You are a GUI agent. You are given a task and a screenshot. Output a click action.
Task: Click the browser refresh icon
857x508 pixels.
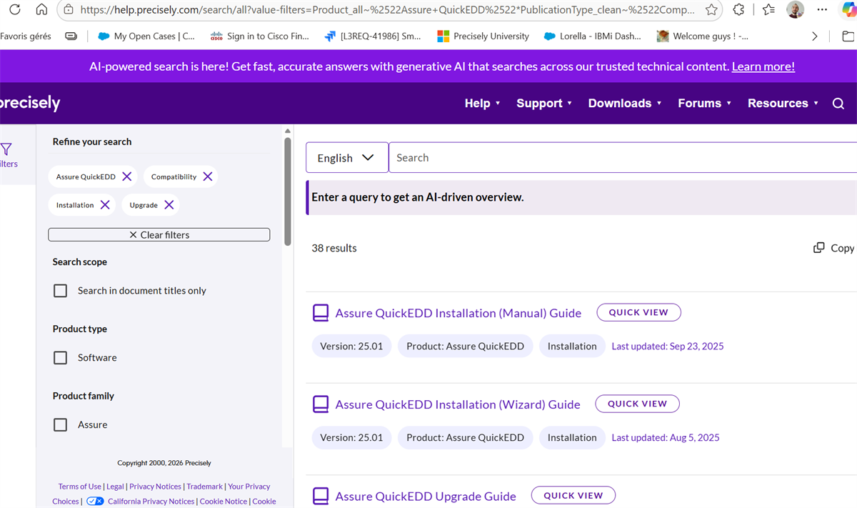pyautogui.click(x=15, y=10)
